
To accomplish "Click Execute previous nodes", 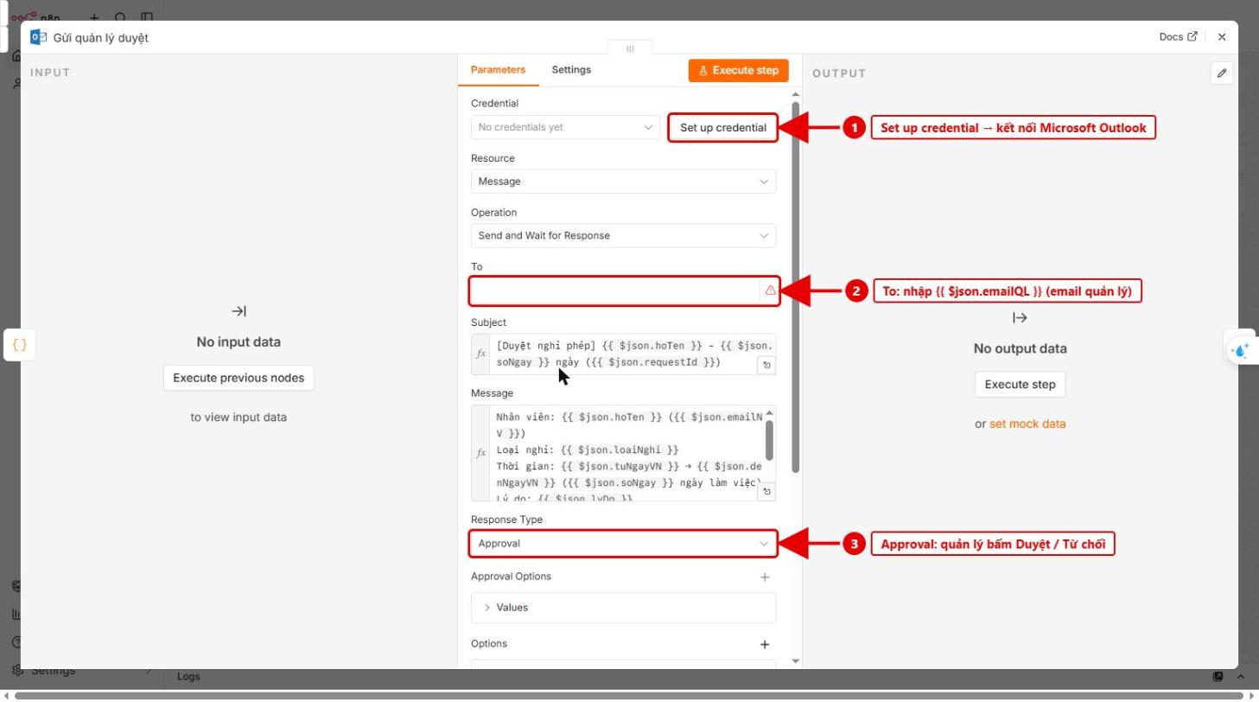I will click(238, 378).
